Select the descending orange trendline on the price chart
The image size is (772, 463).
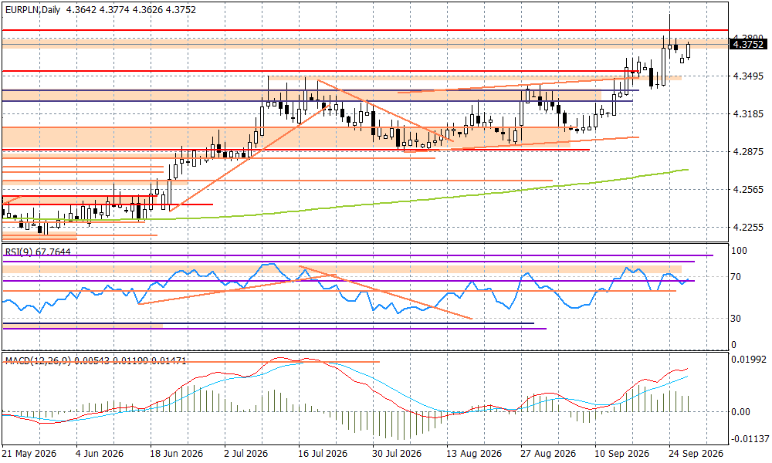[x=385, y=110]
